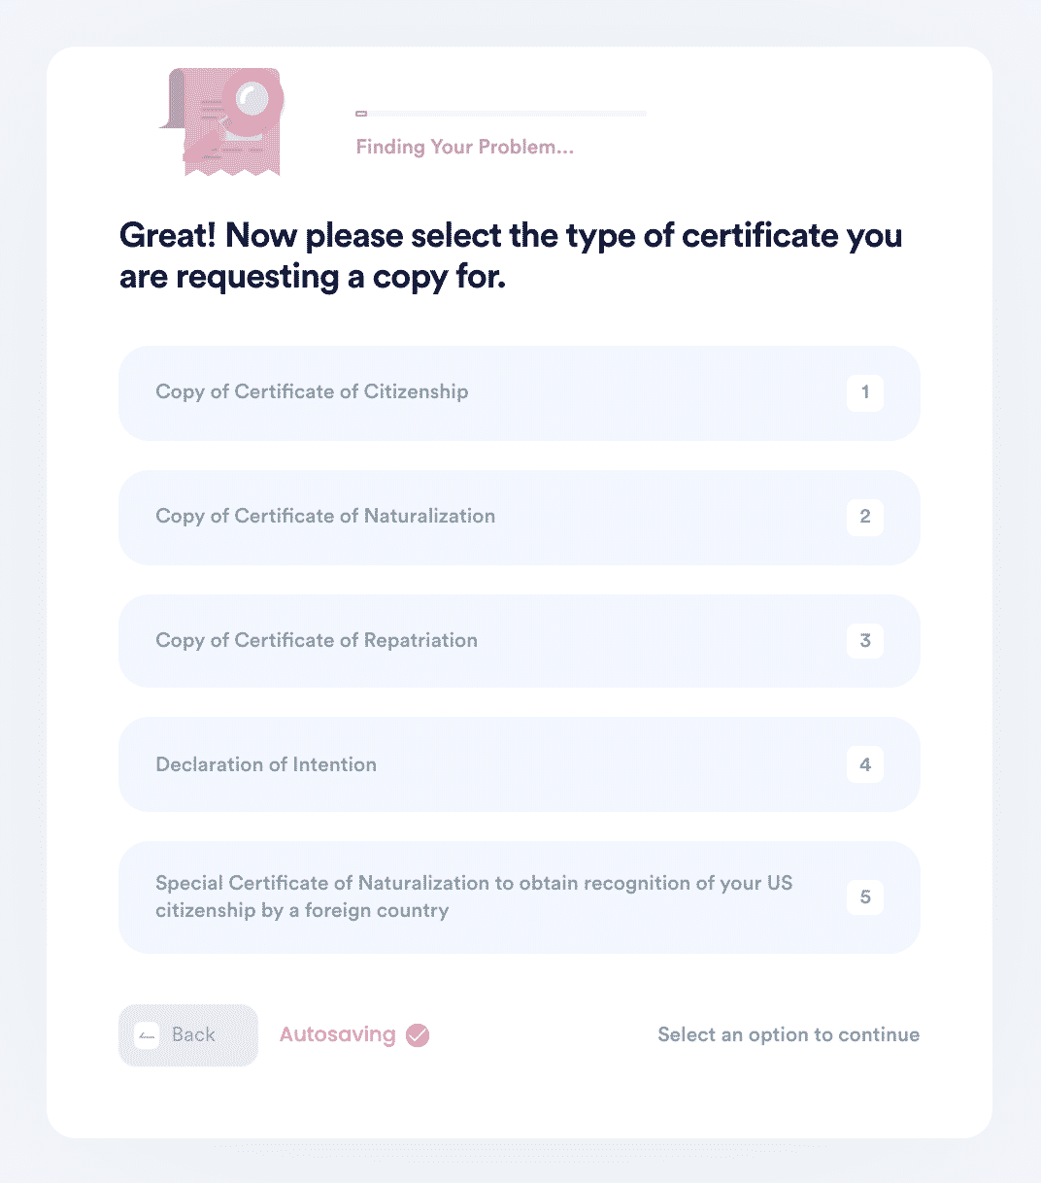Click the small logo inside Back button

[x=147, y=1035]
